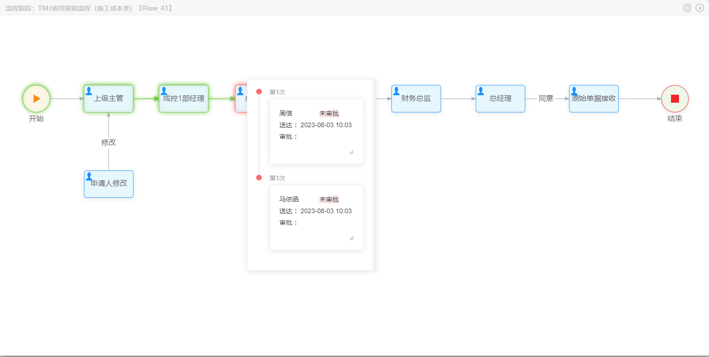
Task: Click user icon on 成控1部经理 node
Action: pyautogui.click(x=164, y=91)
